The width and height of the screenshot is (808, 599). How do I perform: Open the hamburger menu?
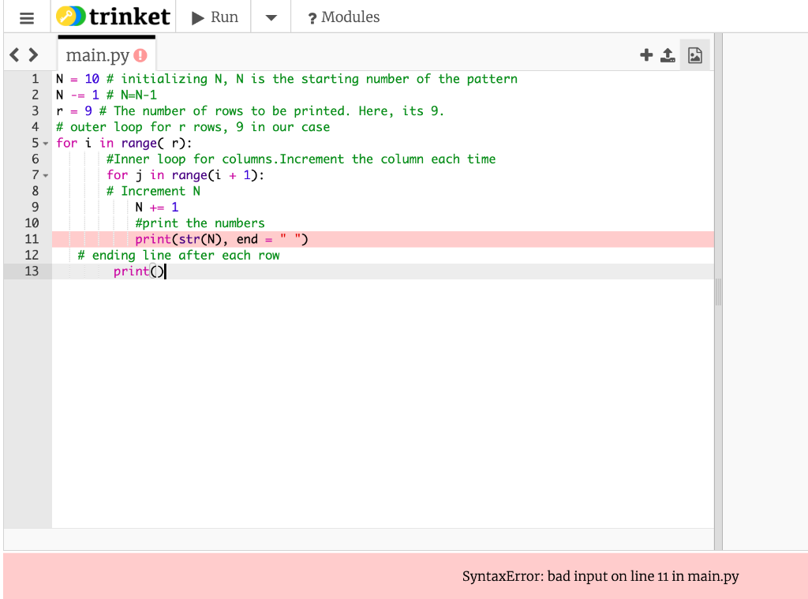point(27,18)
